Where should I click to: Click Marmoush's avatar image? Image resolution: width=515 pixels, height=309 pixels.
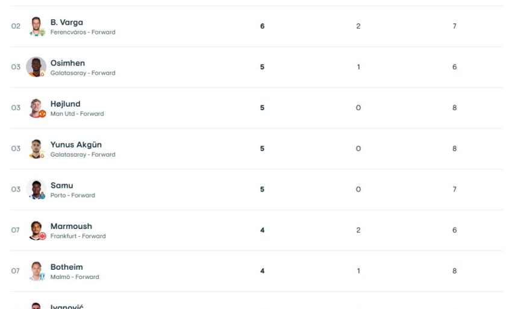(37, 230)
